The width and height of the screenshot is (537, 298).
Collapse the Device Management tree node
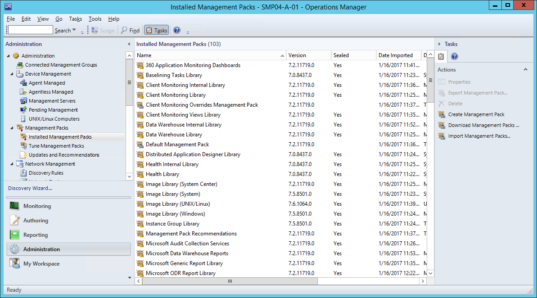pyautogui.click(x=12, y=74)
